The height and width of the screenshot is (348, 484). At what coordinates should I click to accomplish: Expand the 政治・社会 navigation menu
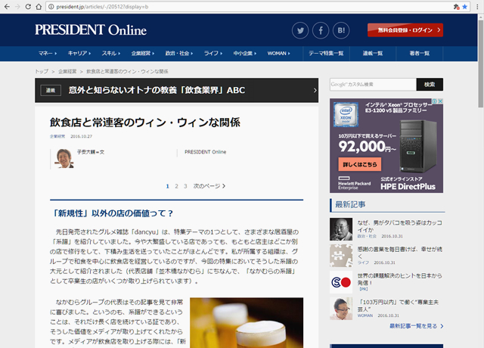(x=179, y=54)
